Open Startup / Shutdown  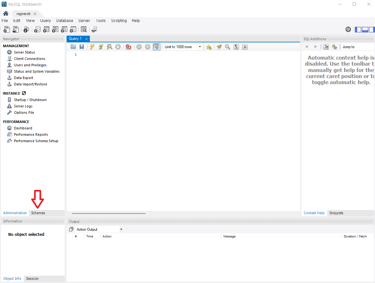(30, 100)
